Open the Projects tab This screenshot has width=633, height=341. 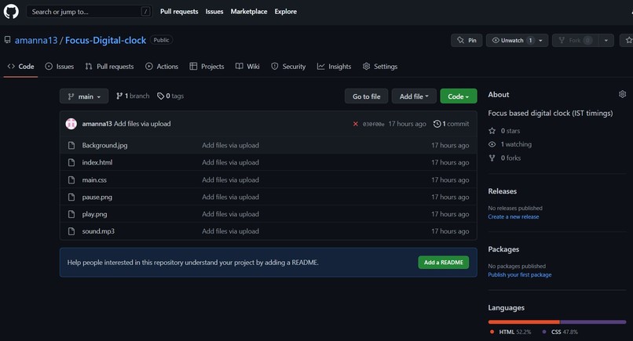207,67
